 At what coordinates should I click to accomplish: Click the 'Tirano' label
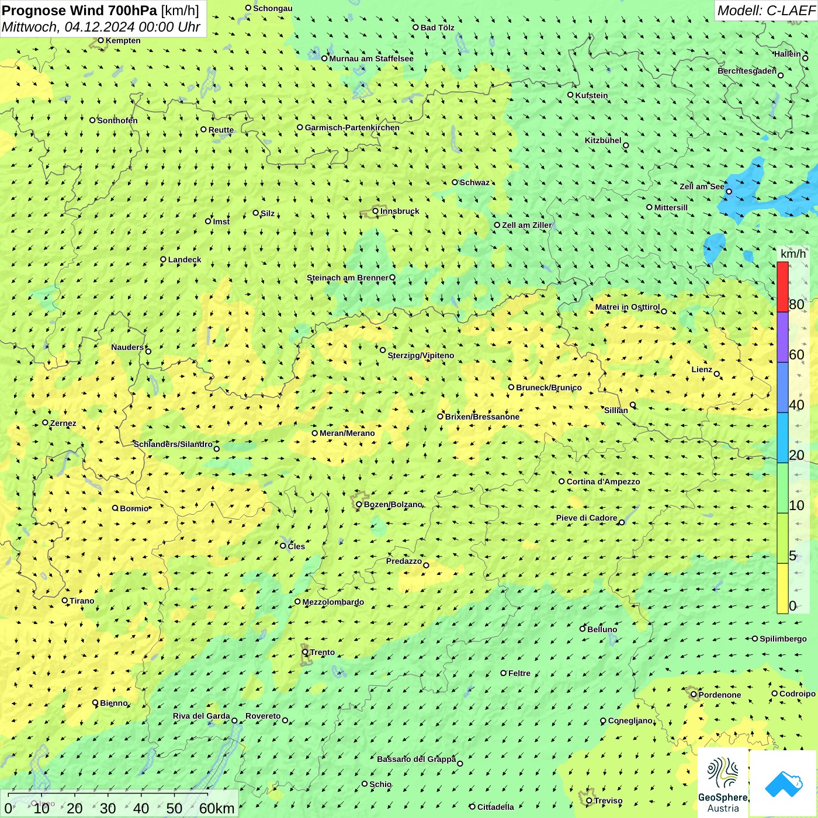tap(82, 601)
